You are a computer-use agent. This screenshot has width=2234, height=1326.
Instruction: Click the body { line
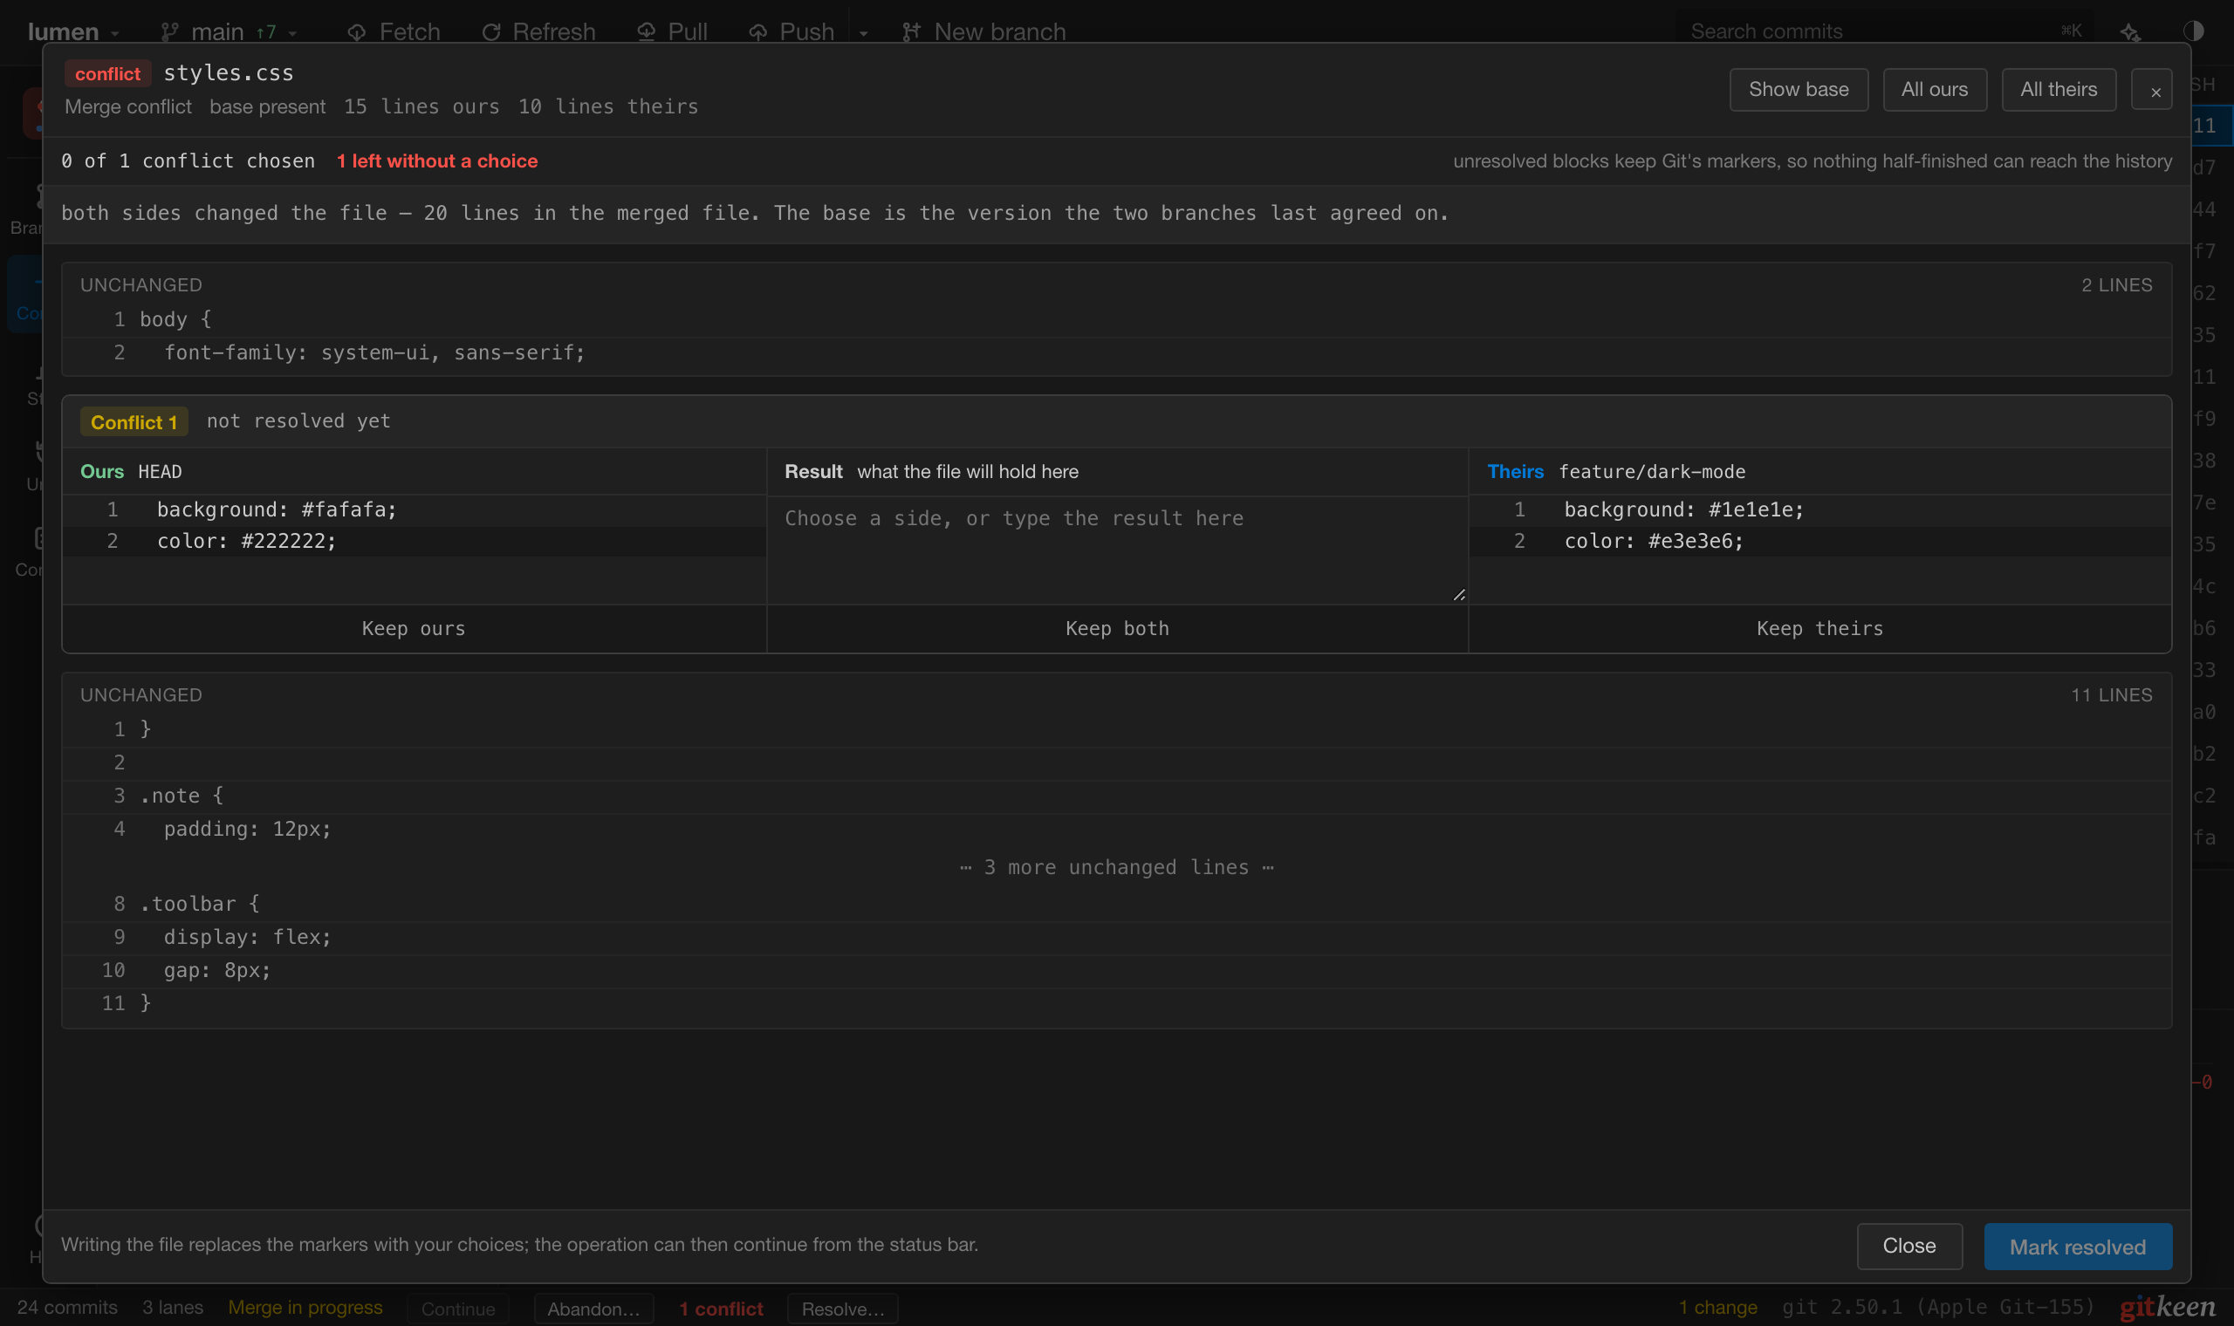(x=1117, y=320)
